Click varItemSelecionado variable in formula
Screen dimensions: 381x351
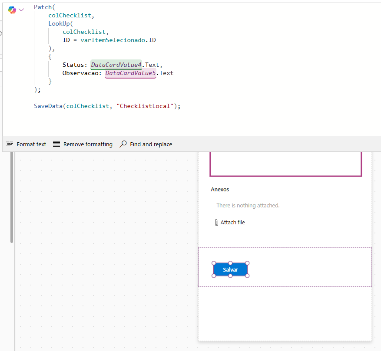pyautogui.click(x=113, y=40)
